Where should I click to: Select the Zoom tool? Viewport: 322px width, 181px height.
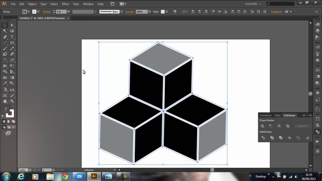coord(12,101)
